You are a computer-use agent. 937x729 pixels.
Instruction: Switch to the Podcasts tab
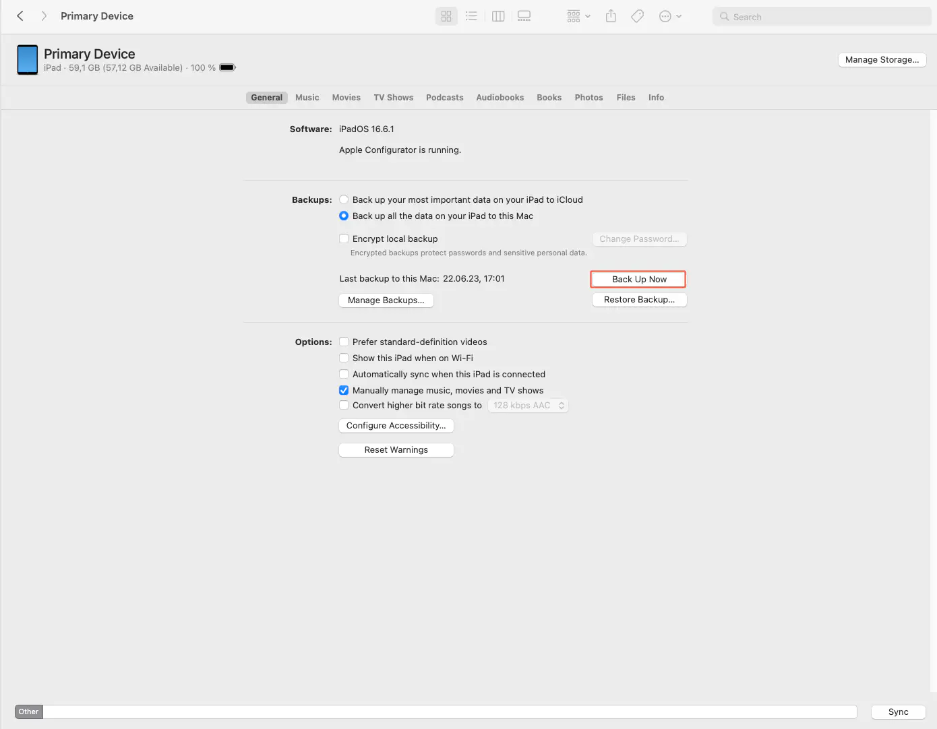pyautogui.click(x=444, y=98)
